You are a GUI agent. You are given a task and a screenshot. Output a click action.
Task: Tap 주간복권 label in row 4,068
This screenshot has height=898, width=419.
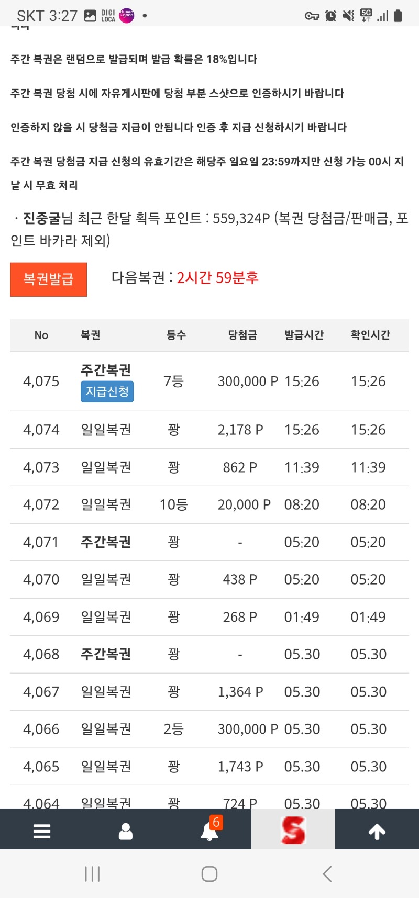tap(106, 654)
